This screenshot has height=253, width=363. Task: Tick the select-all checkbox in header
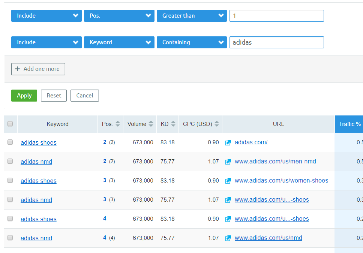coord(10,124)
